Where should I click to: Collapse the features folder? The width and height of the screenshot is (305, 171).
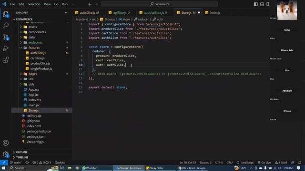click(x=34, y=47)
